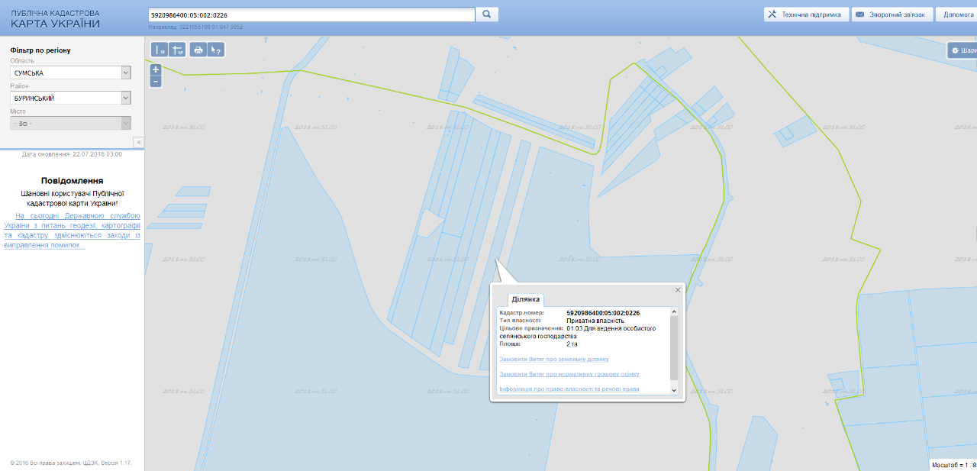977x471 pixels.
Task: Expand the Район dropdown showing БУРИНСЬКИЙ
Action: tap(70, 98)
